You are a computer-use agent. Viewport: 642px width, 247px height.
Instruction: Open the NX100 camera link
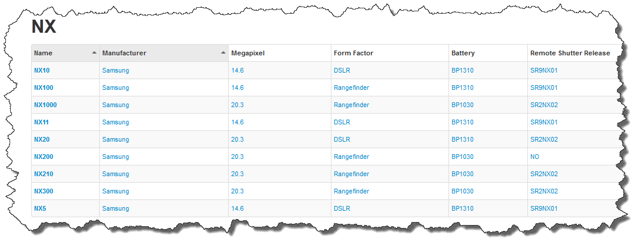pyautogui.click(x=44, y=87)
